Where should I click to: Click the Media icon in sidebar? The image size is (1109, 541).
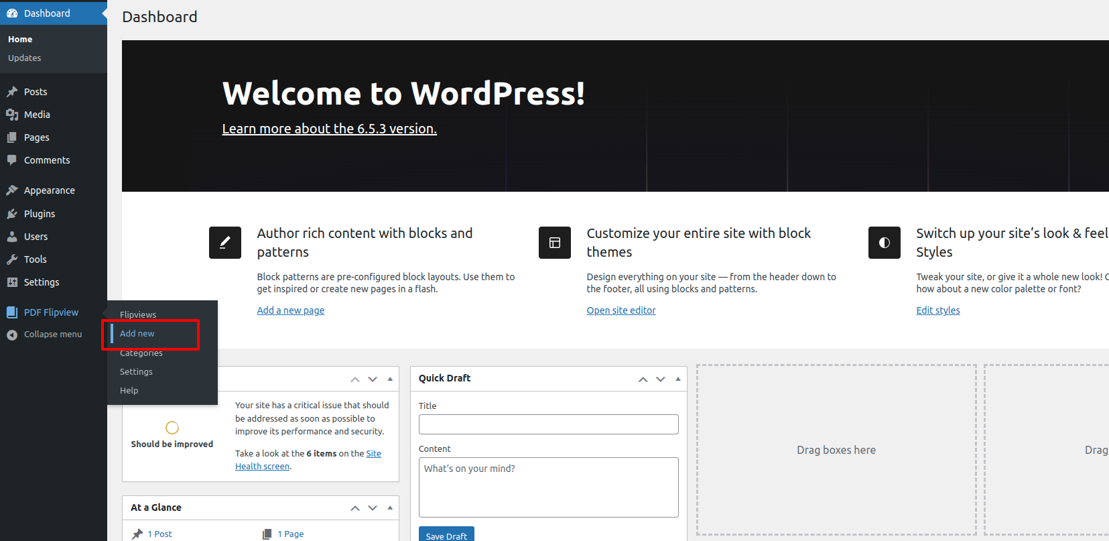click(12, 115)
